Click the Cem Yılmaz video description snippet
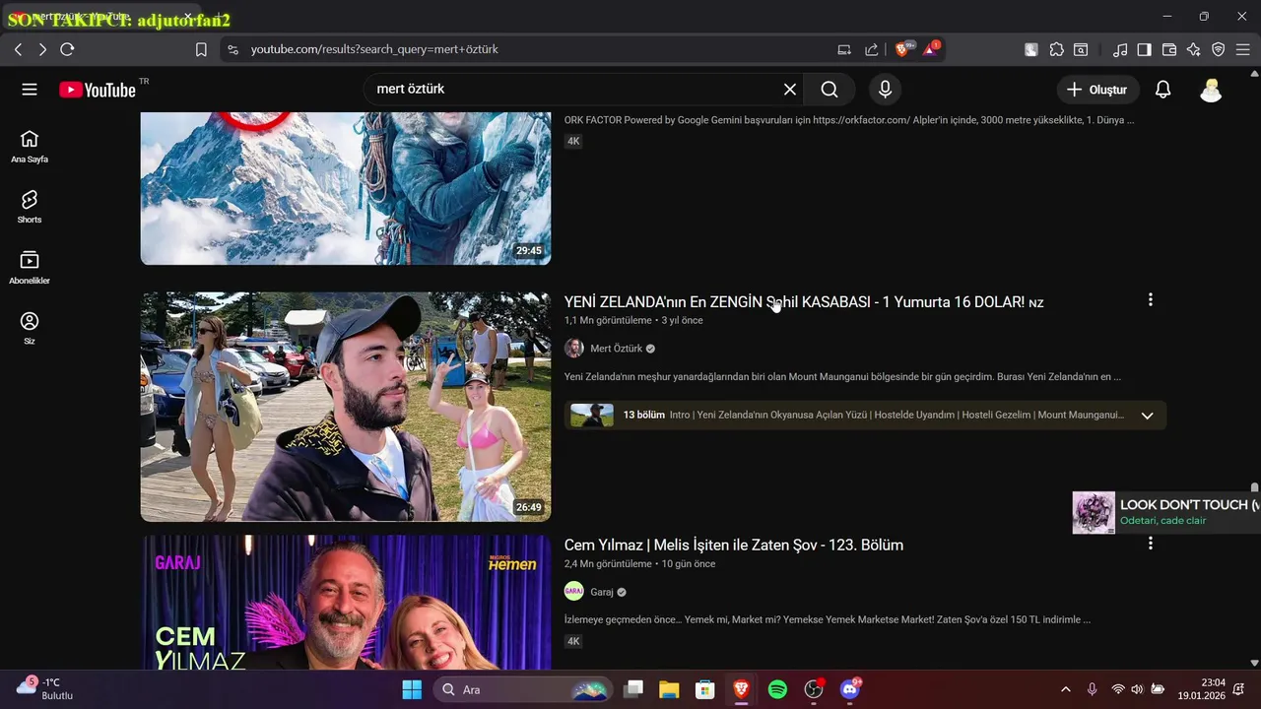Image resolution: width=1261 pixels, height=709 pixels. click(828, 620)
